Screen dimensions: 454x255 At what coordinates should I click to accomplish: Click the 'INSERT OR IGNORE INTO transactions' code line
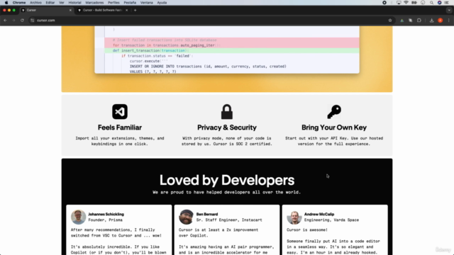208,67
